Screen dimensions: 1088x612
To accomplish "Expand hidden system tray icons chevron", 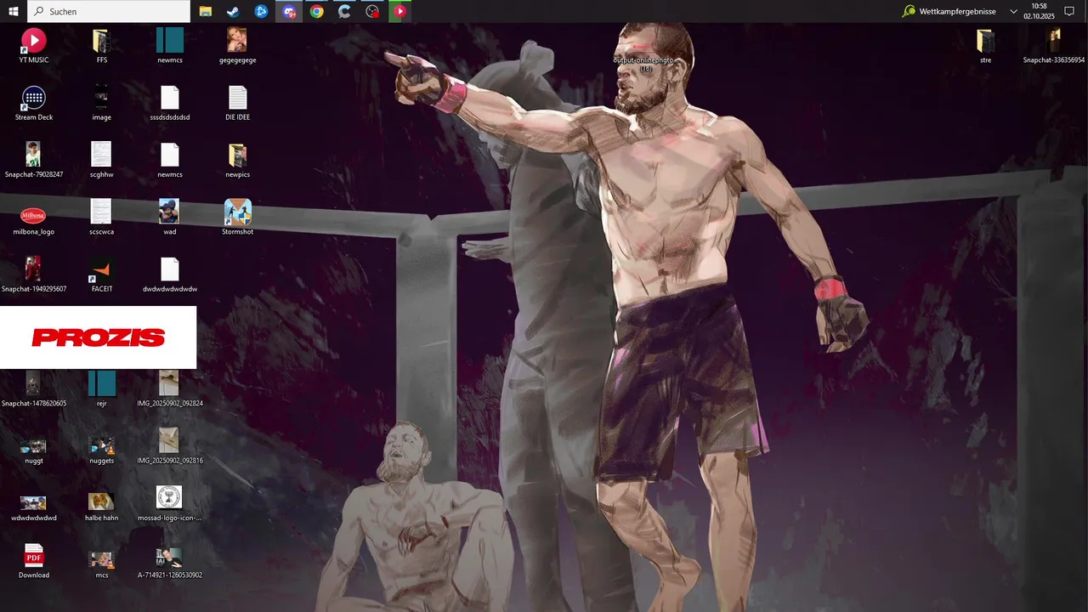I will point(1013,11).
